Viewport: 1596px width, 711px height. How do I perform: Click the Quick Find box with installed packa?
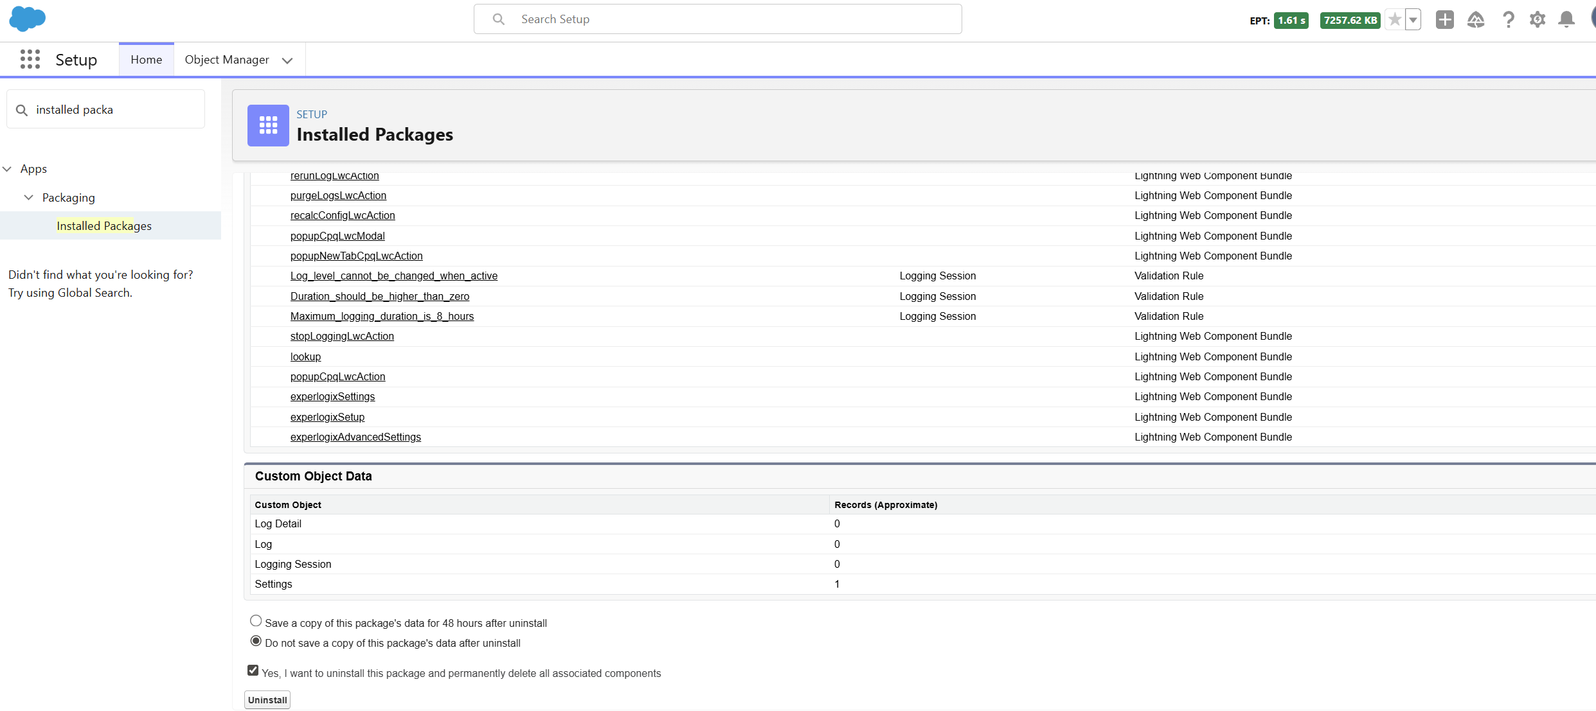[x=106, y=110]
